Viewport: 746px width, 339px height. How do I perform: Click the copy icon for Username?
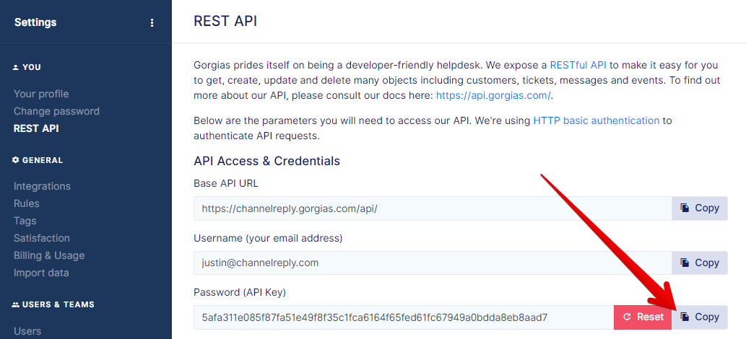pyautogui.click(x=685, y=263)
